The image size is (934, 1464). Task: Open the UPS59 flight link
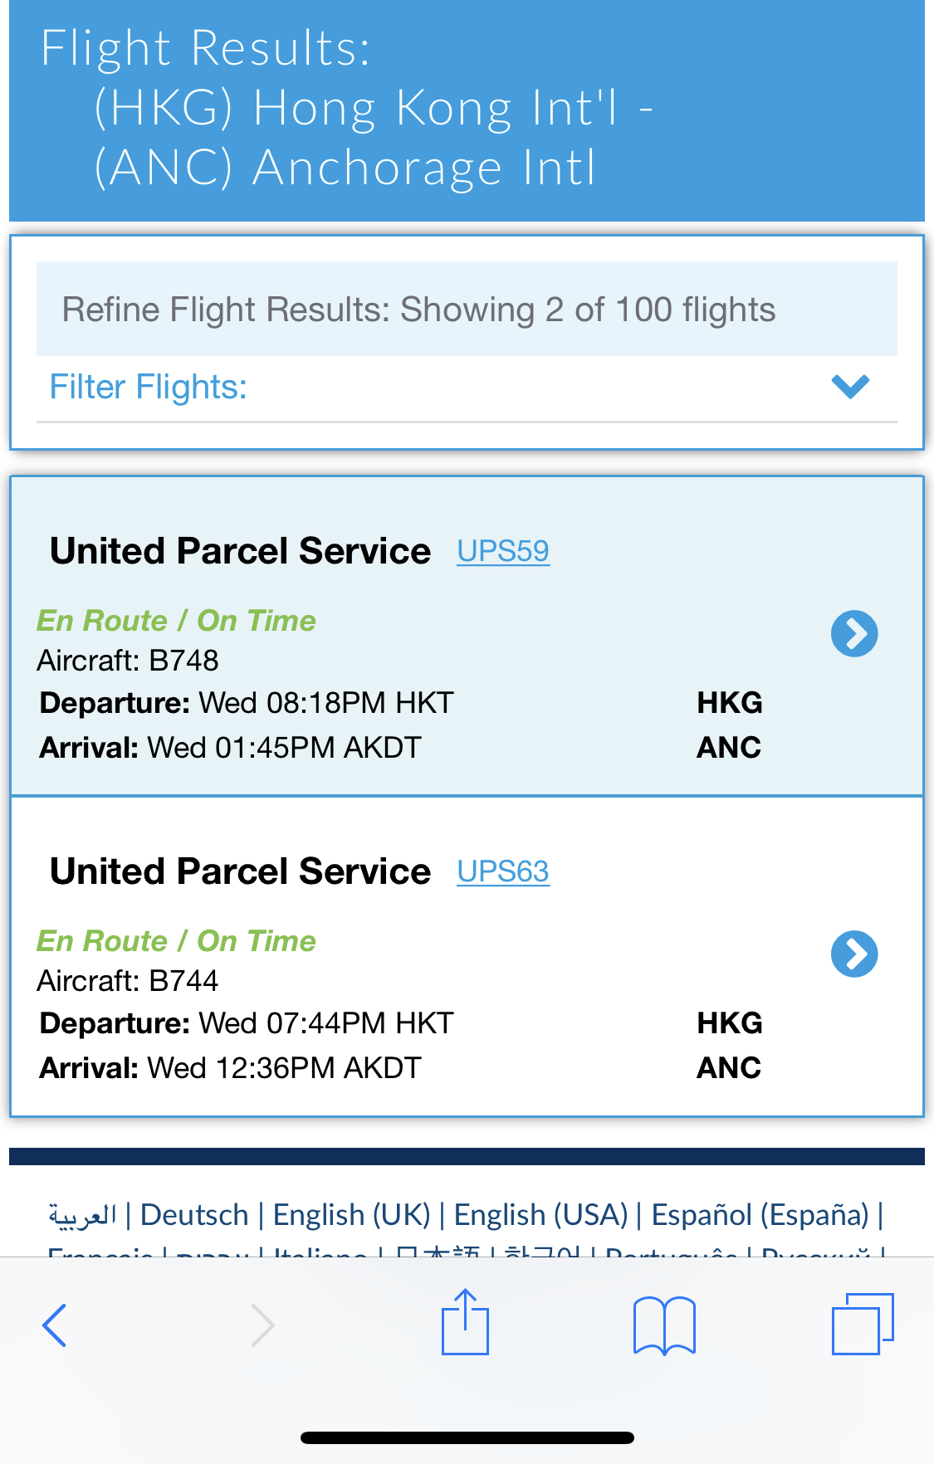pyautogui.click(x=503, y=551)
